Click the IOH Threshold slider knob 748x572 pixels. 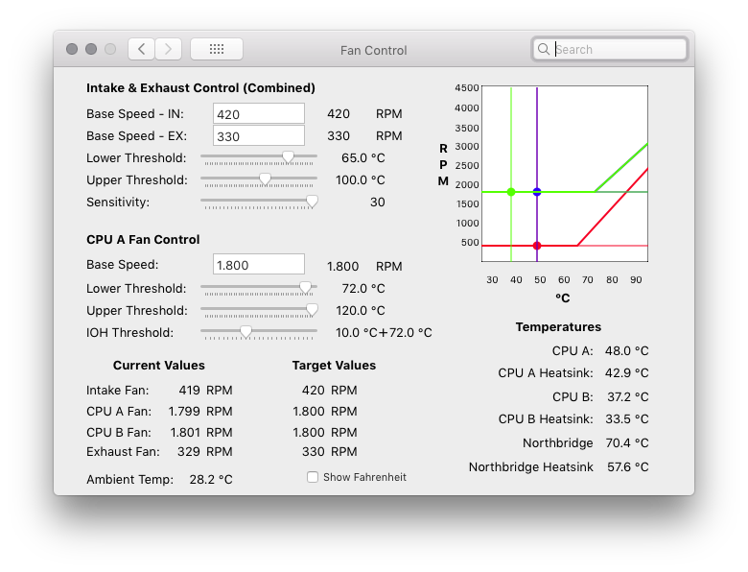245,331
